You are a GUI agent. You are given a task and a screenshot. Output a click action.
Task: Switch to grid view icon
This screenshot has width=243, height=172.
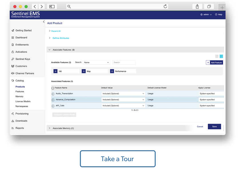pyautogui.click(x=221, y=56)
